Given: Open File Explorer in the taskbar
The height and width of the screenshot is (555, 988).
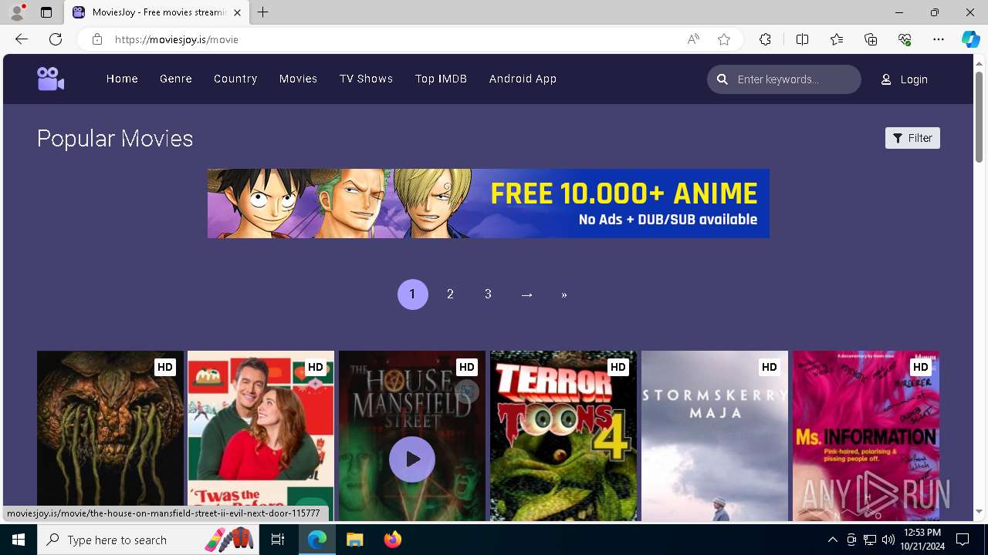Looking at the screenshot, I should coord(354,540).
